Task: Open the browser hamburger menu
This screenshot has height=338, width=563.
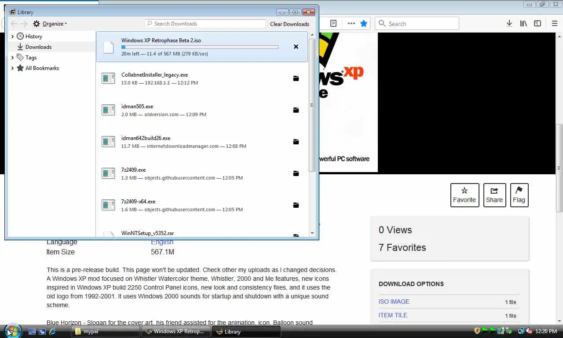Action: (x=555, y=23)
